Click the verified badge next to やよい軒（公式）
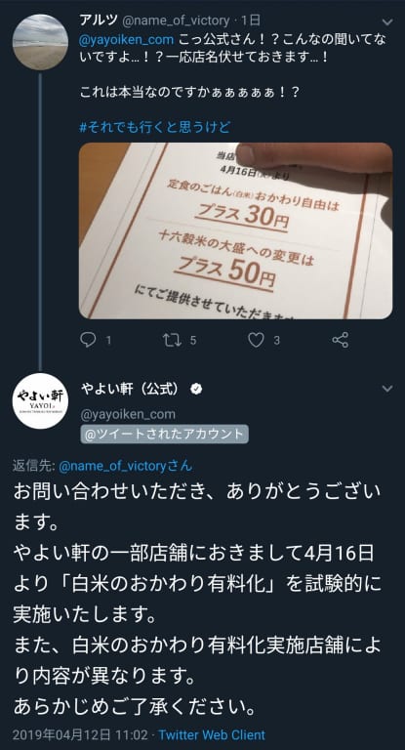 195,390
